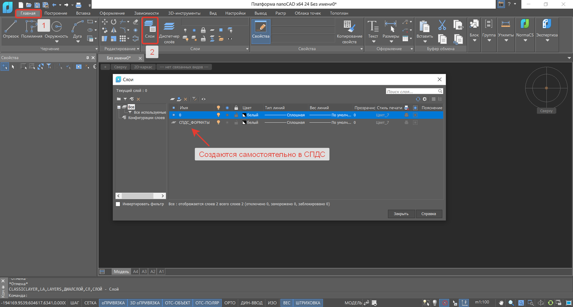Toggle the on/off bulb for layer 0
573x307 pixels.
pyautogui.click(x=219, y=115)
